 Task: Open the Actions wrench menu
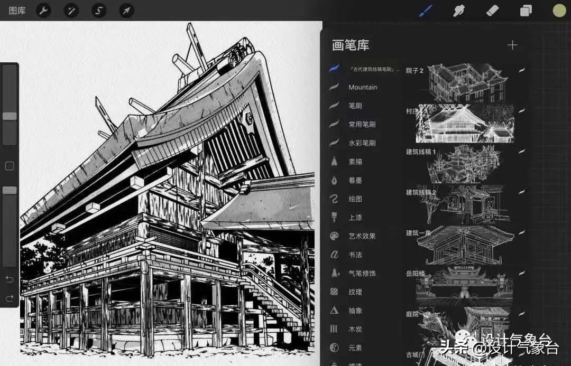coord(43,11)
